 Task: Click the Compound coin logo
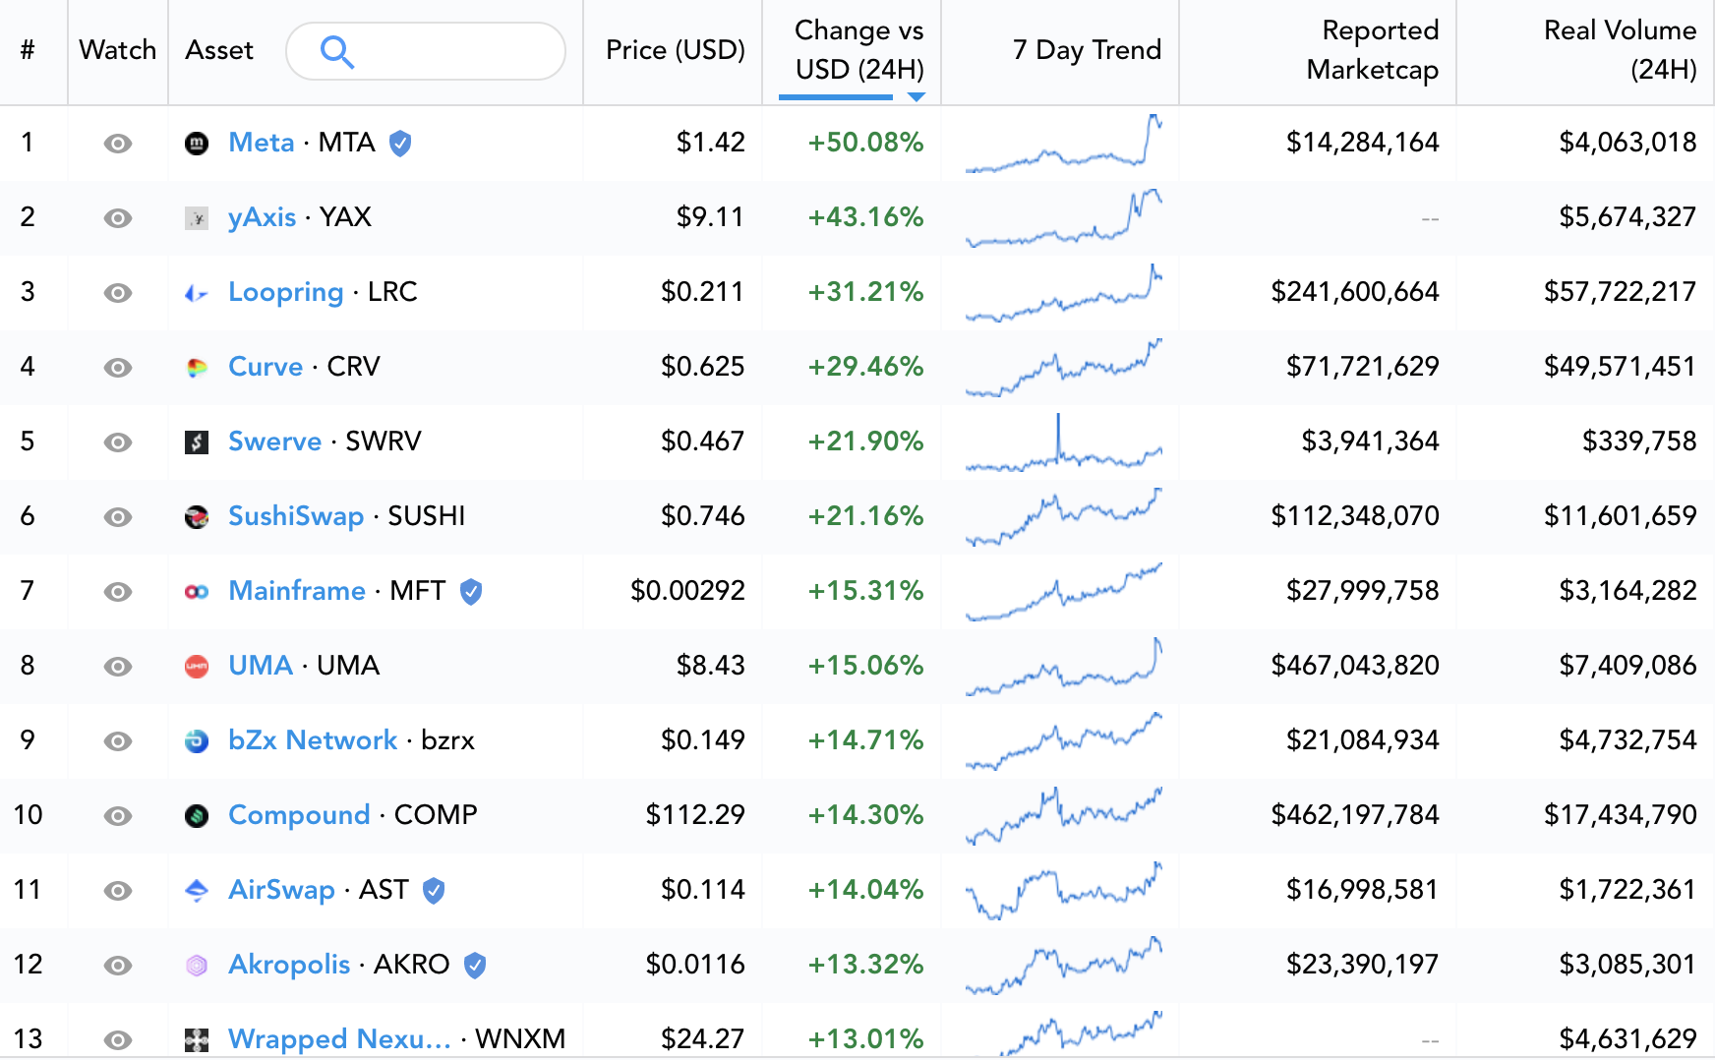click(x=197, y=816)
